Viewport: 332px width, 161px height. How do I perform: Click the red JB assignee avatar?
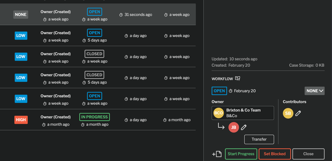coord(234,127)
